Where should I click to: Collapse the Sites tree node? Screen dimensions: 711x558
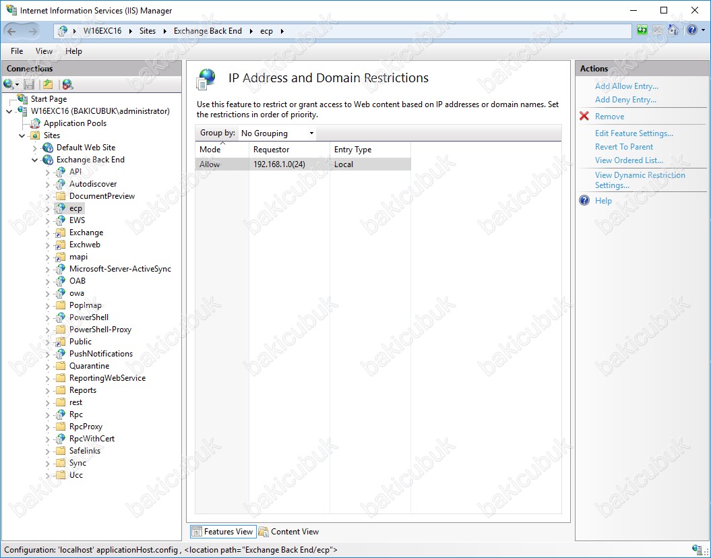pyautogui.click(x=22, y=135)
